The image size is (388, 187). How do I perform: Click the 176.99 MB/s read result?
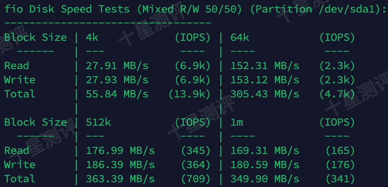point(120,150)
